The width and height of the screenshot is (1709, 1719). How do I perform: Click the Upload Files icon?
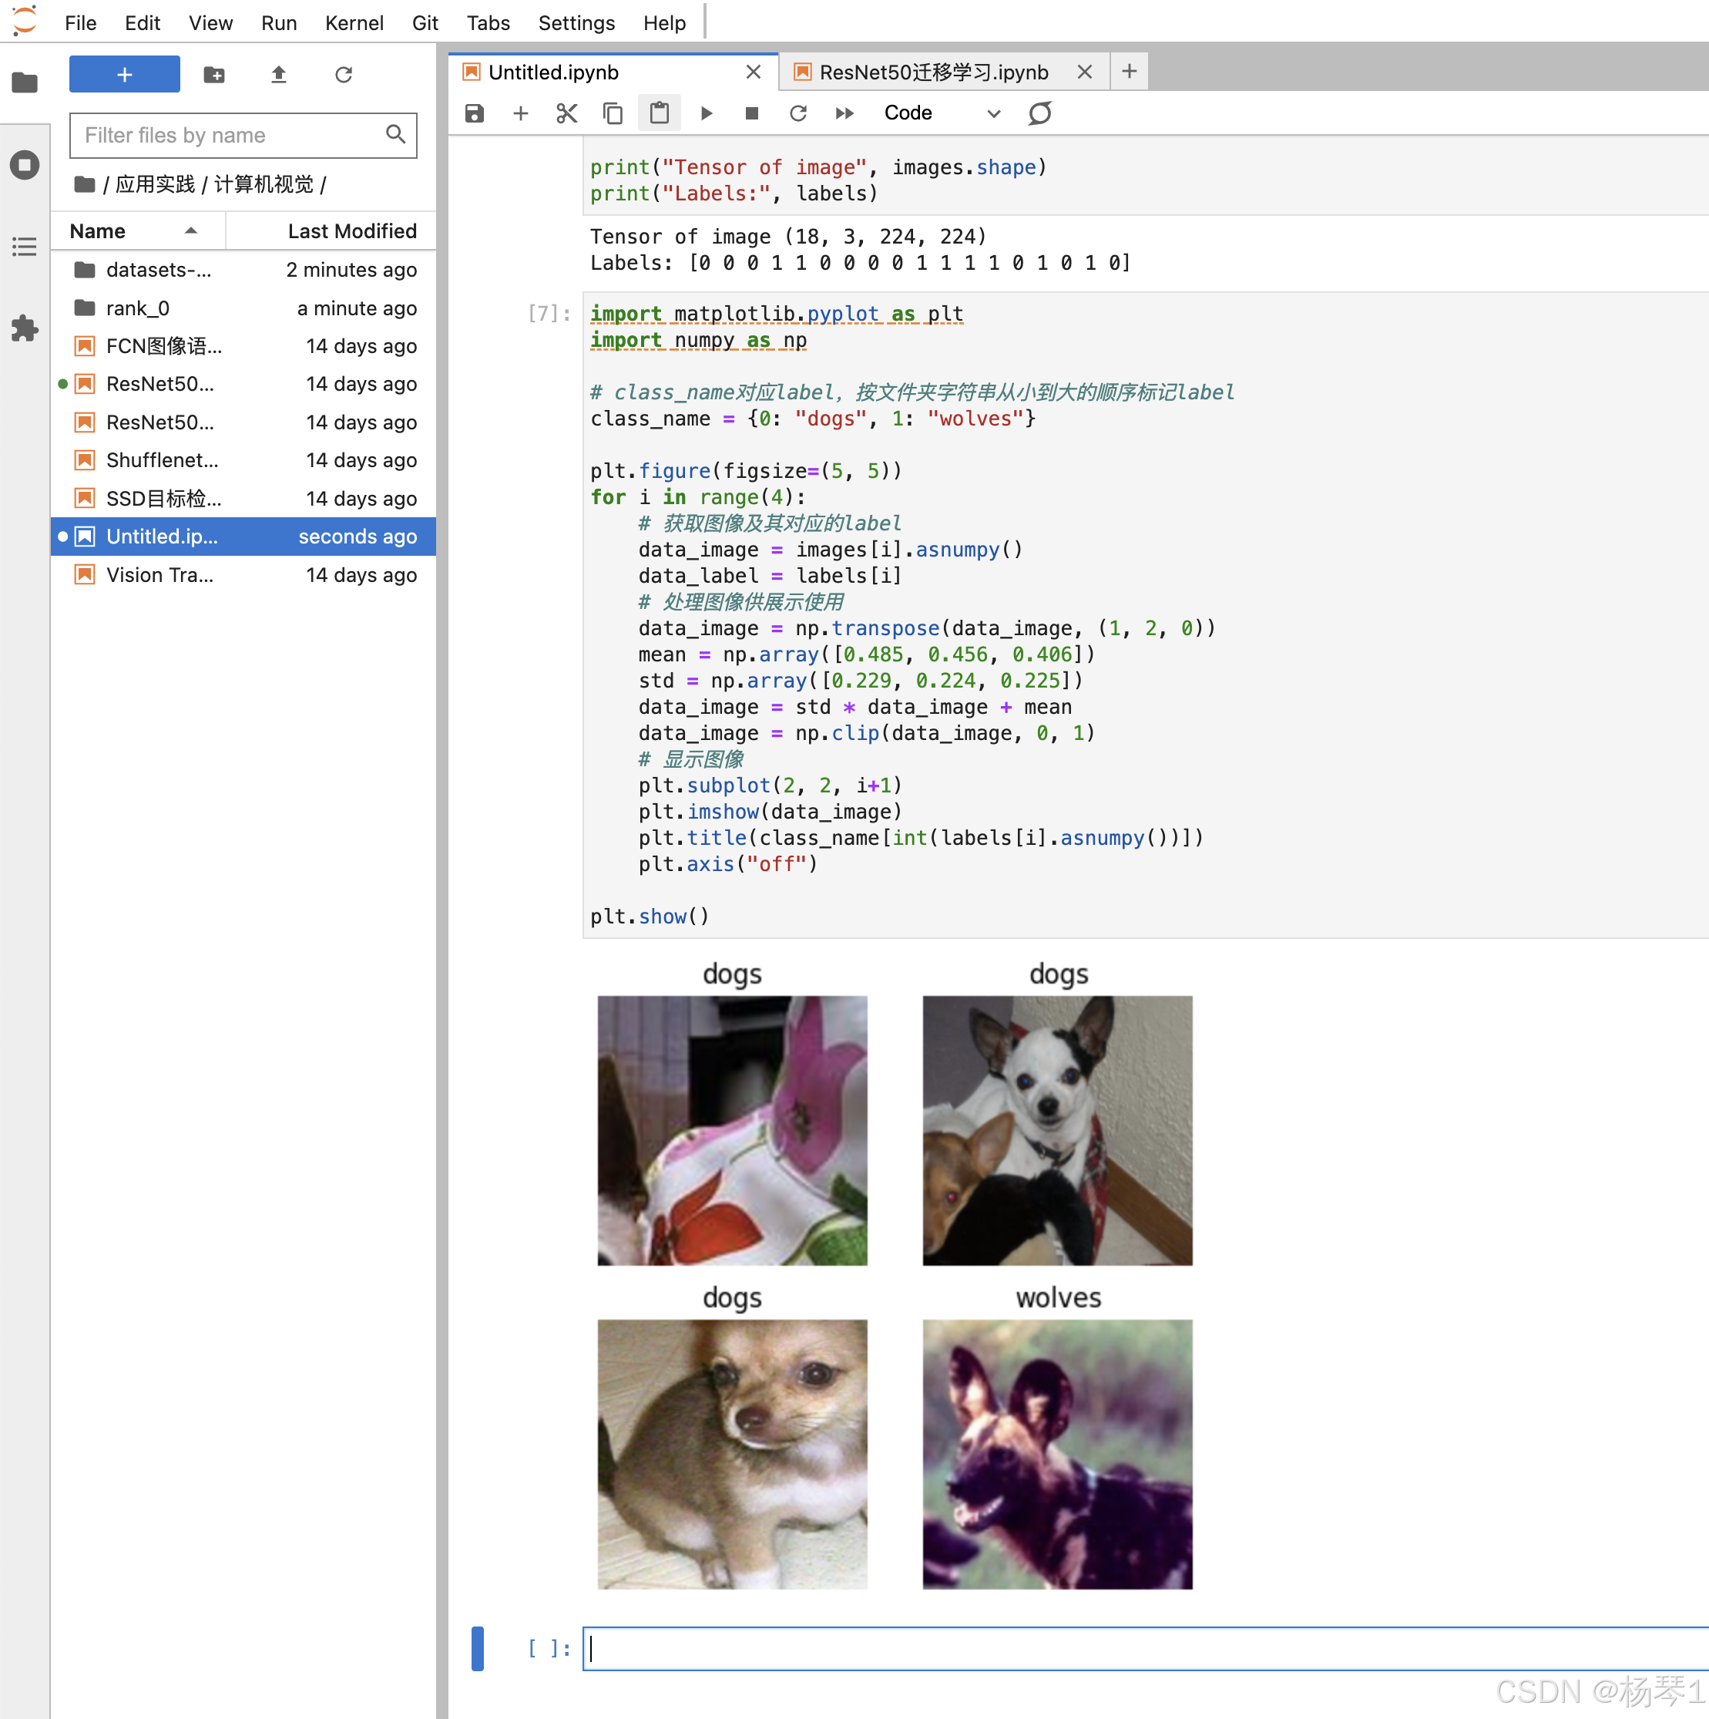pos(279,75)
